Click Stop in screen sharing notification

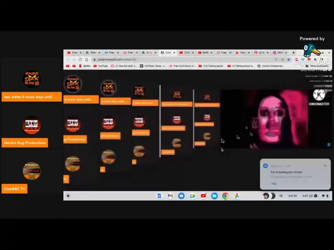click(274, 184)
